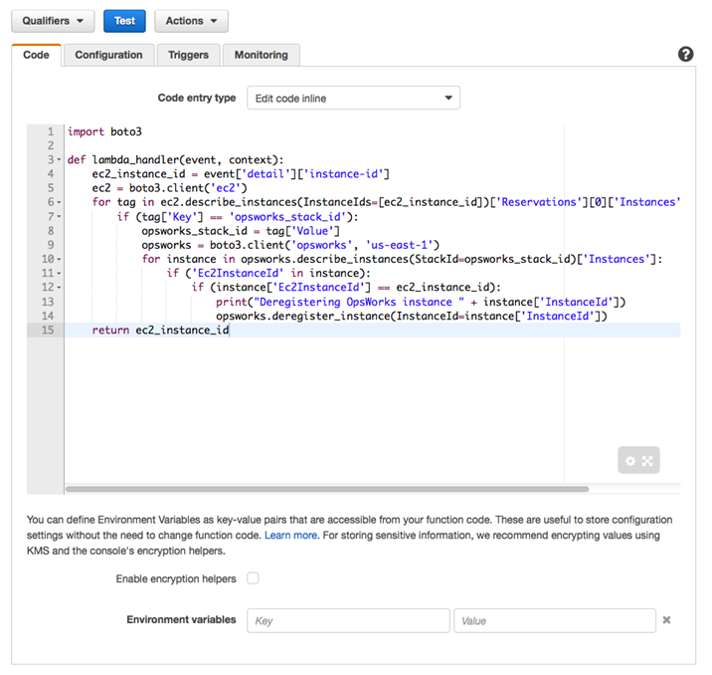Collapse the code fold on line 7
This screenshot has width=712, height=675.
59,217
